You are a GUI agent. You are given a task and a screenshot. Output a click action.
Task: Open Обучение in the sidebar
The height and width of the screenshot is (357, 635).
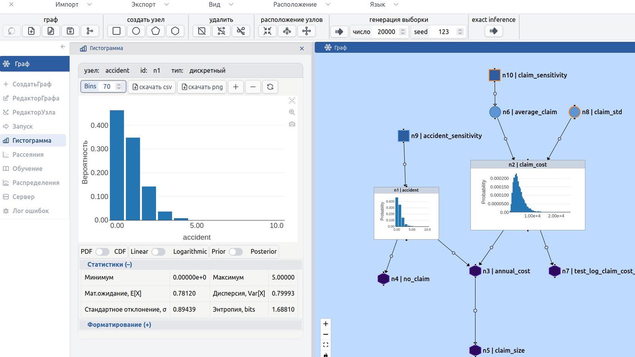[x=27, y=169]
